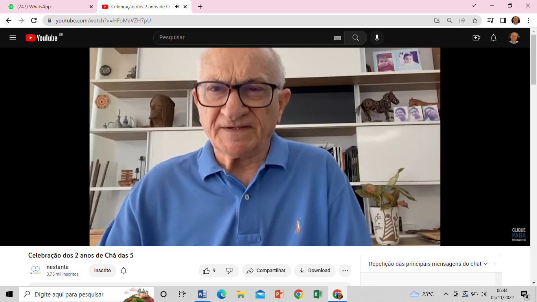Open File Explorer from the taskbar
Viewport: 537px width, 302px height.
[x=241, y=294]
